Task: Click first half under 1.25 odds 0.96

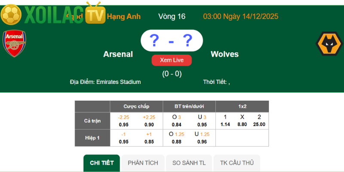Action: tap(202, 141)
